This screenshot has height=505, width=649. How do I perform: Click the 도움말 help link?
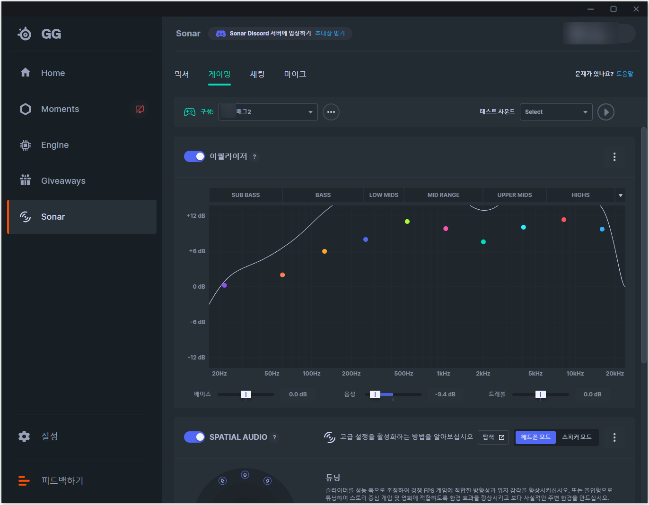coord(624,74)
